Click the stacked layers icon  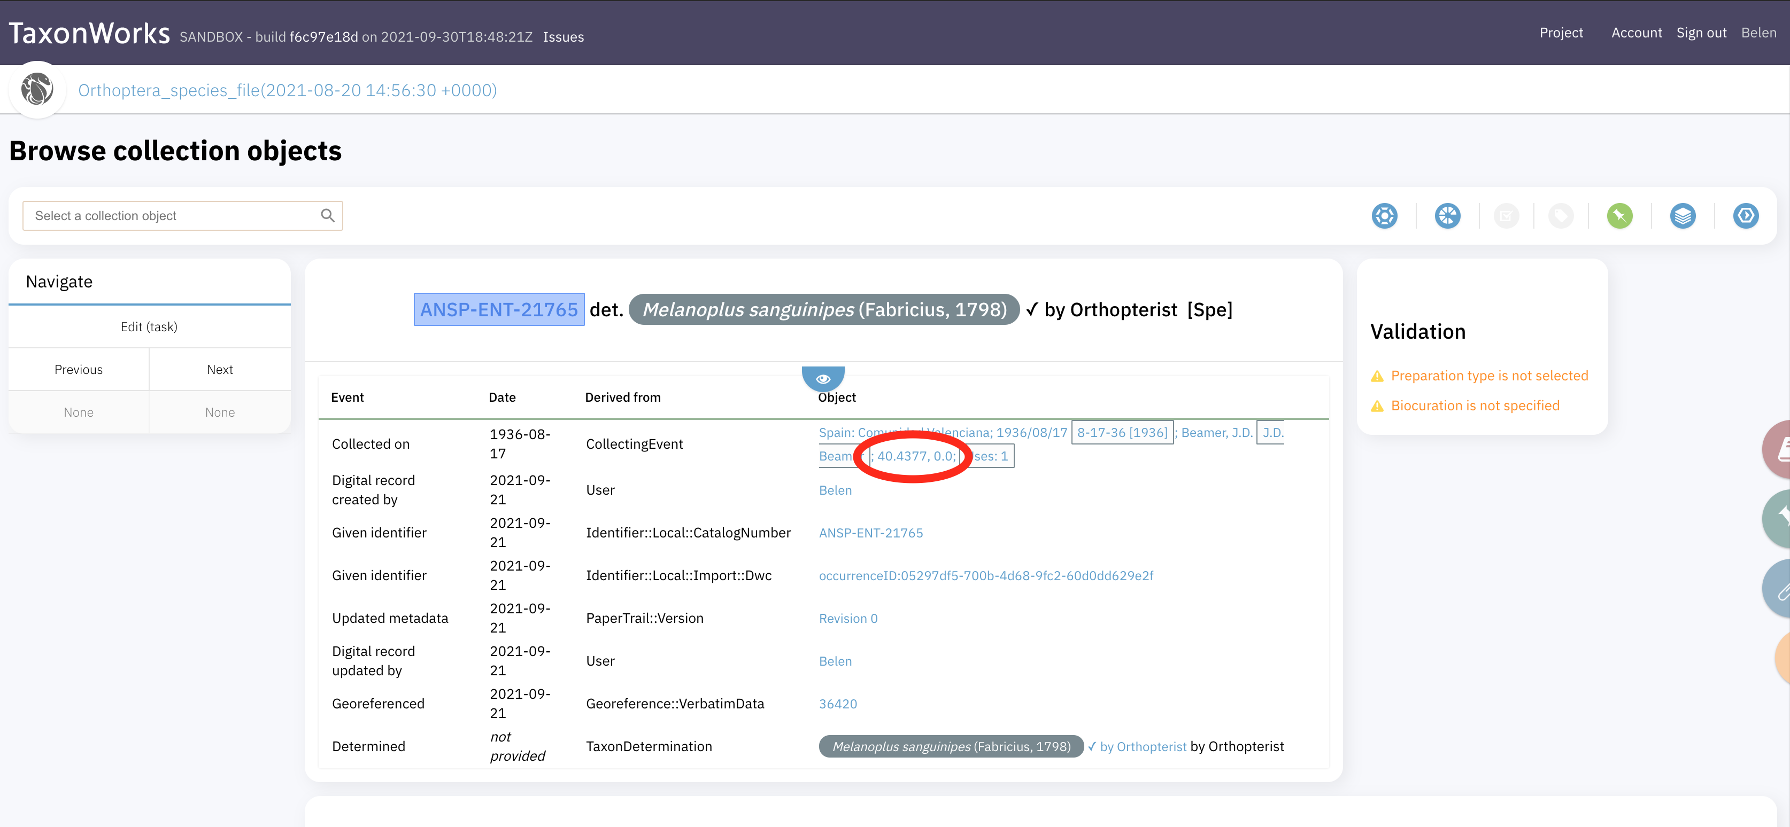click(x=1683, y=216)
